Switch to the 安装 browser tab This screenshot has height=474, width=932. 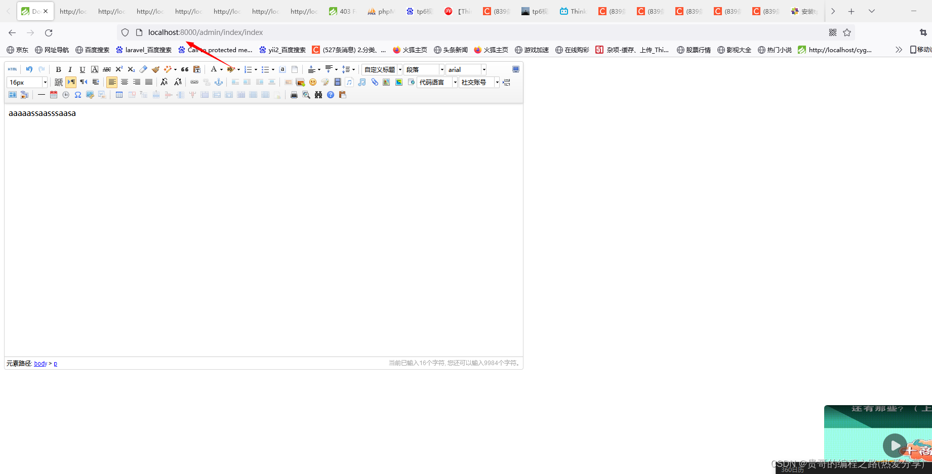tap(804, 11)
